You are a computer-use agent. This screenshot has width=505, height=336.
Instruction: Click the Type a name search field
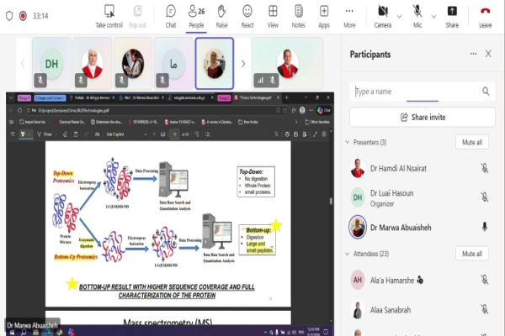[x=416, y=92]
